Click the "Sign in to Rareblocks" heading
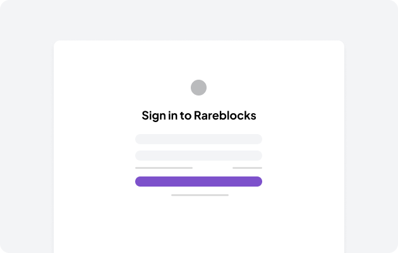398x253 pixels. (198, 116)
